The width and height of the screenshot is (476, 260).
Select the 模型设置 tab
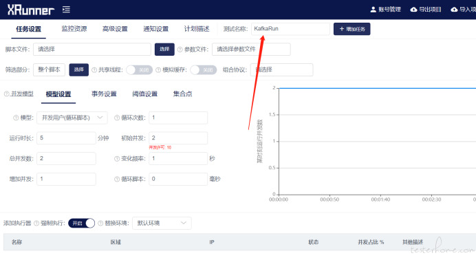[58, 94]
